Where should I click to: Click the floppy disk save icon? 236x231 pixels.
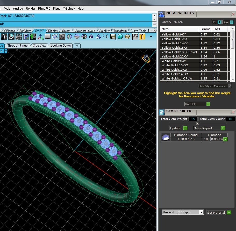pos(113,37)
